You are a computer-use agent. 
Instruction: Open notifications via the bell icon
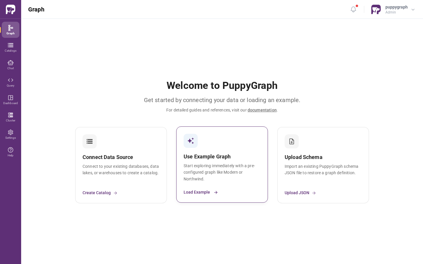click(x=353, y=9)
